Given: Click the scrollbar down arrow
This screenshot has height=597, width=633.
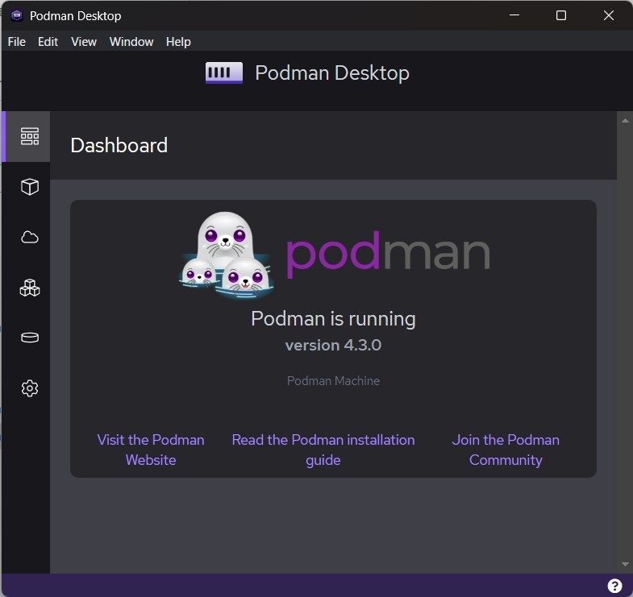Looking at the screenshot, I should 625,564.
